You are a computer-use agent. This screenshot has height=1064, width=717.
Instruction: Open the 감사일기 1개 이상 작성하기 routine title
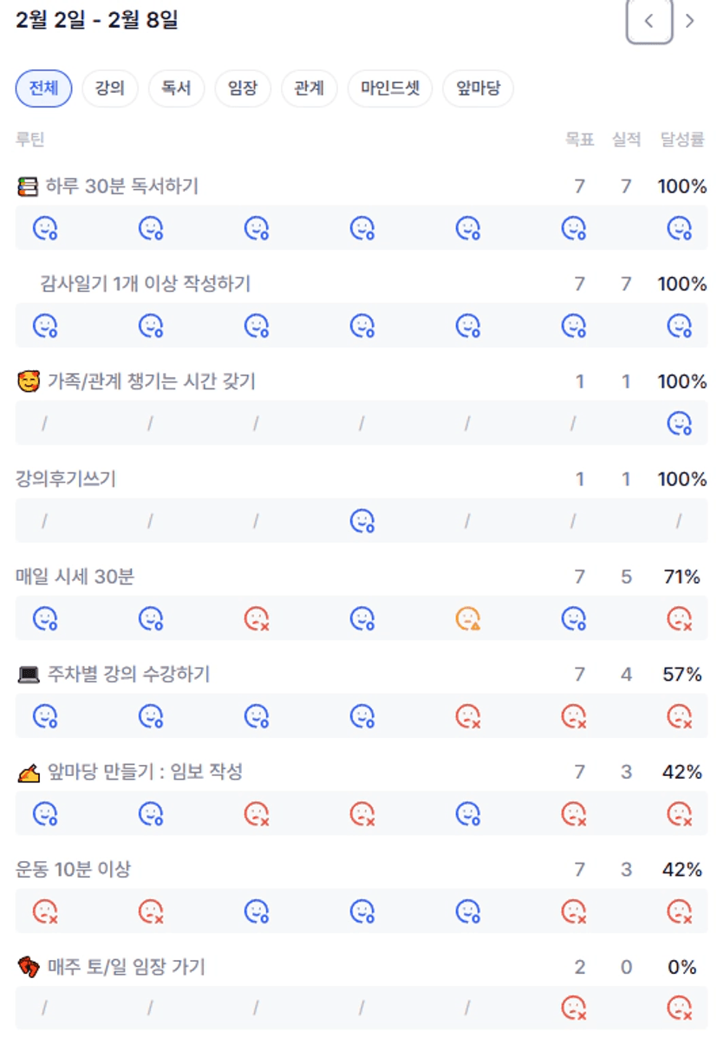click(x=145, y=284)
